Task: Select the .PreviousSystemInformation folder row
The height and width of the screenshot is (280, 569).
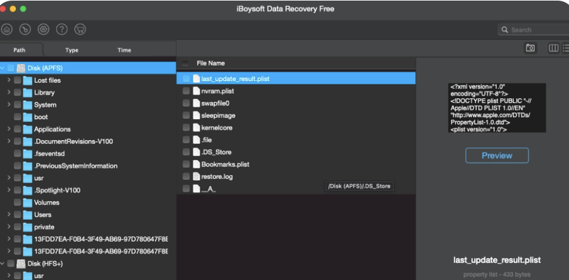Action: click(88, 166)
